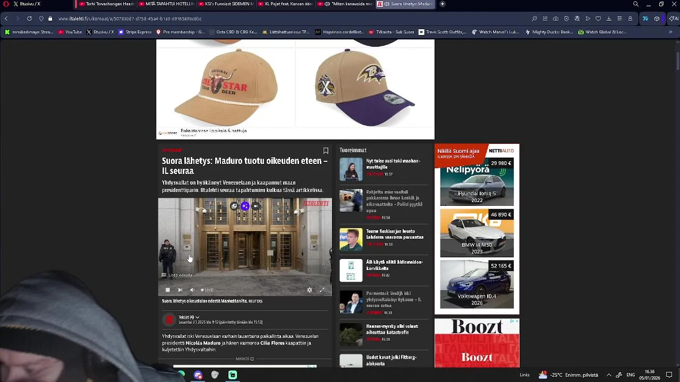Open the AI assistant button
The height and width of the screenshot is (382, 680).
[x=673, y=19]
